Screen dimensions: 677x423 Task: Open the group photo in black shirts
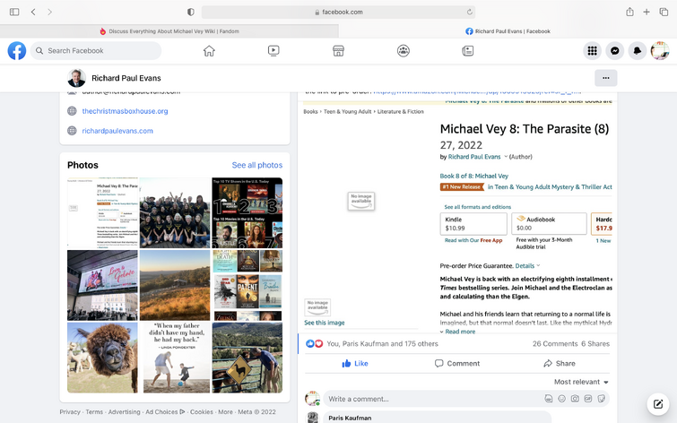pyautogui.click(x=175, y=212)
